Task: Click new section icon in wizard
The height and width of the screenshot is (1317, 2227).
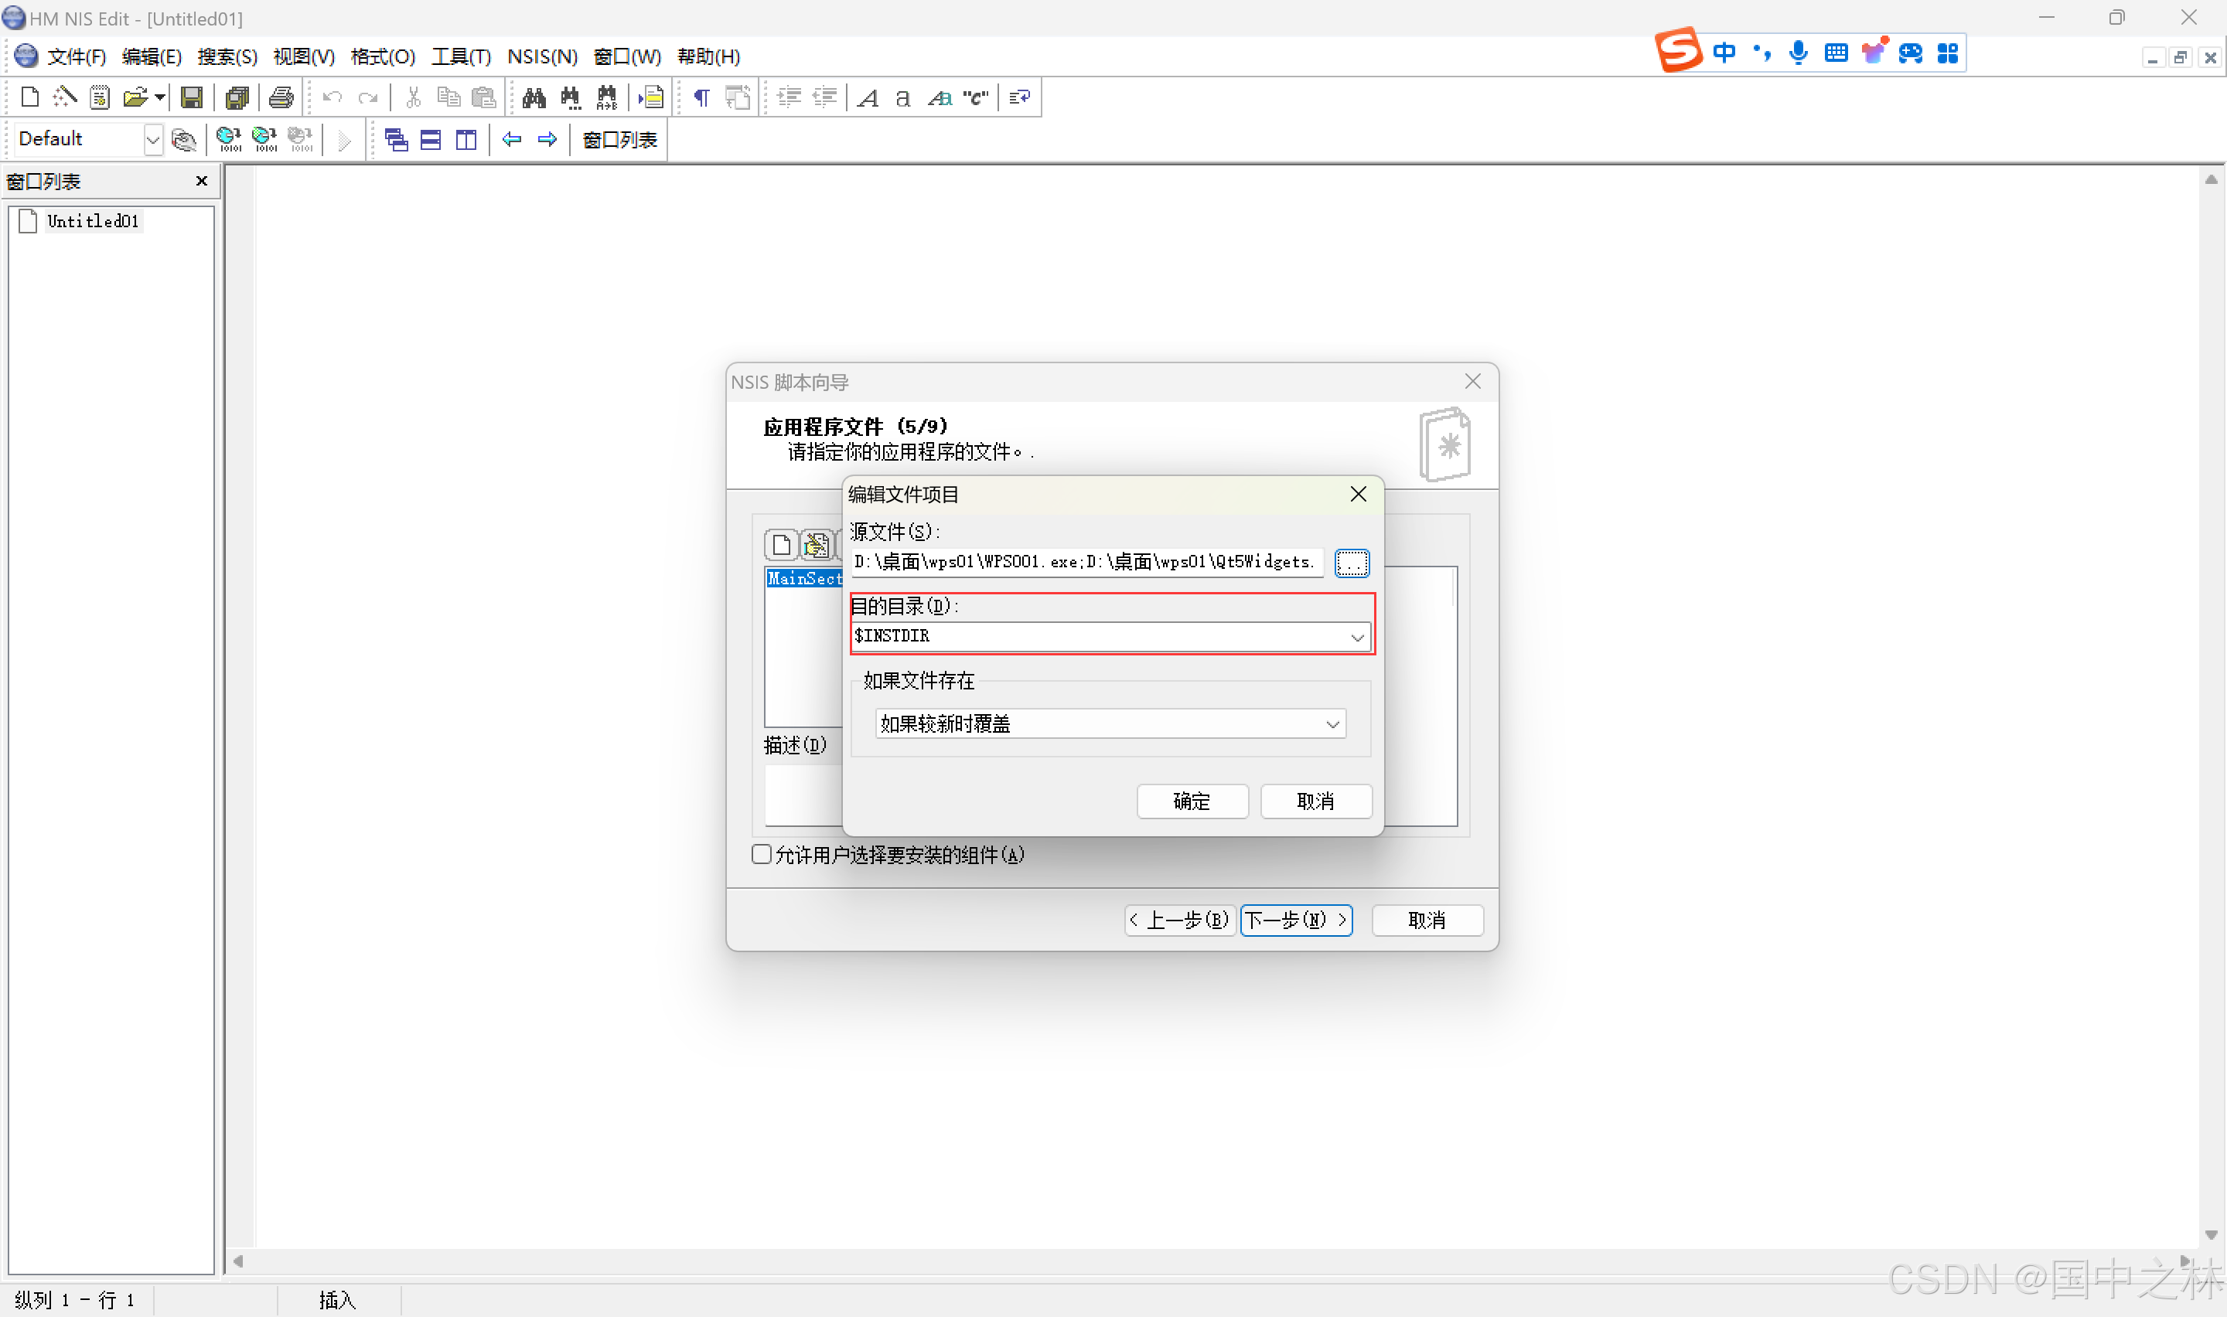Action: tap(781, 544)
